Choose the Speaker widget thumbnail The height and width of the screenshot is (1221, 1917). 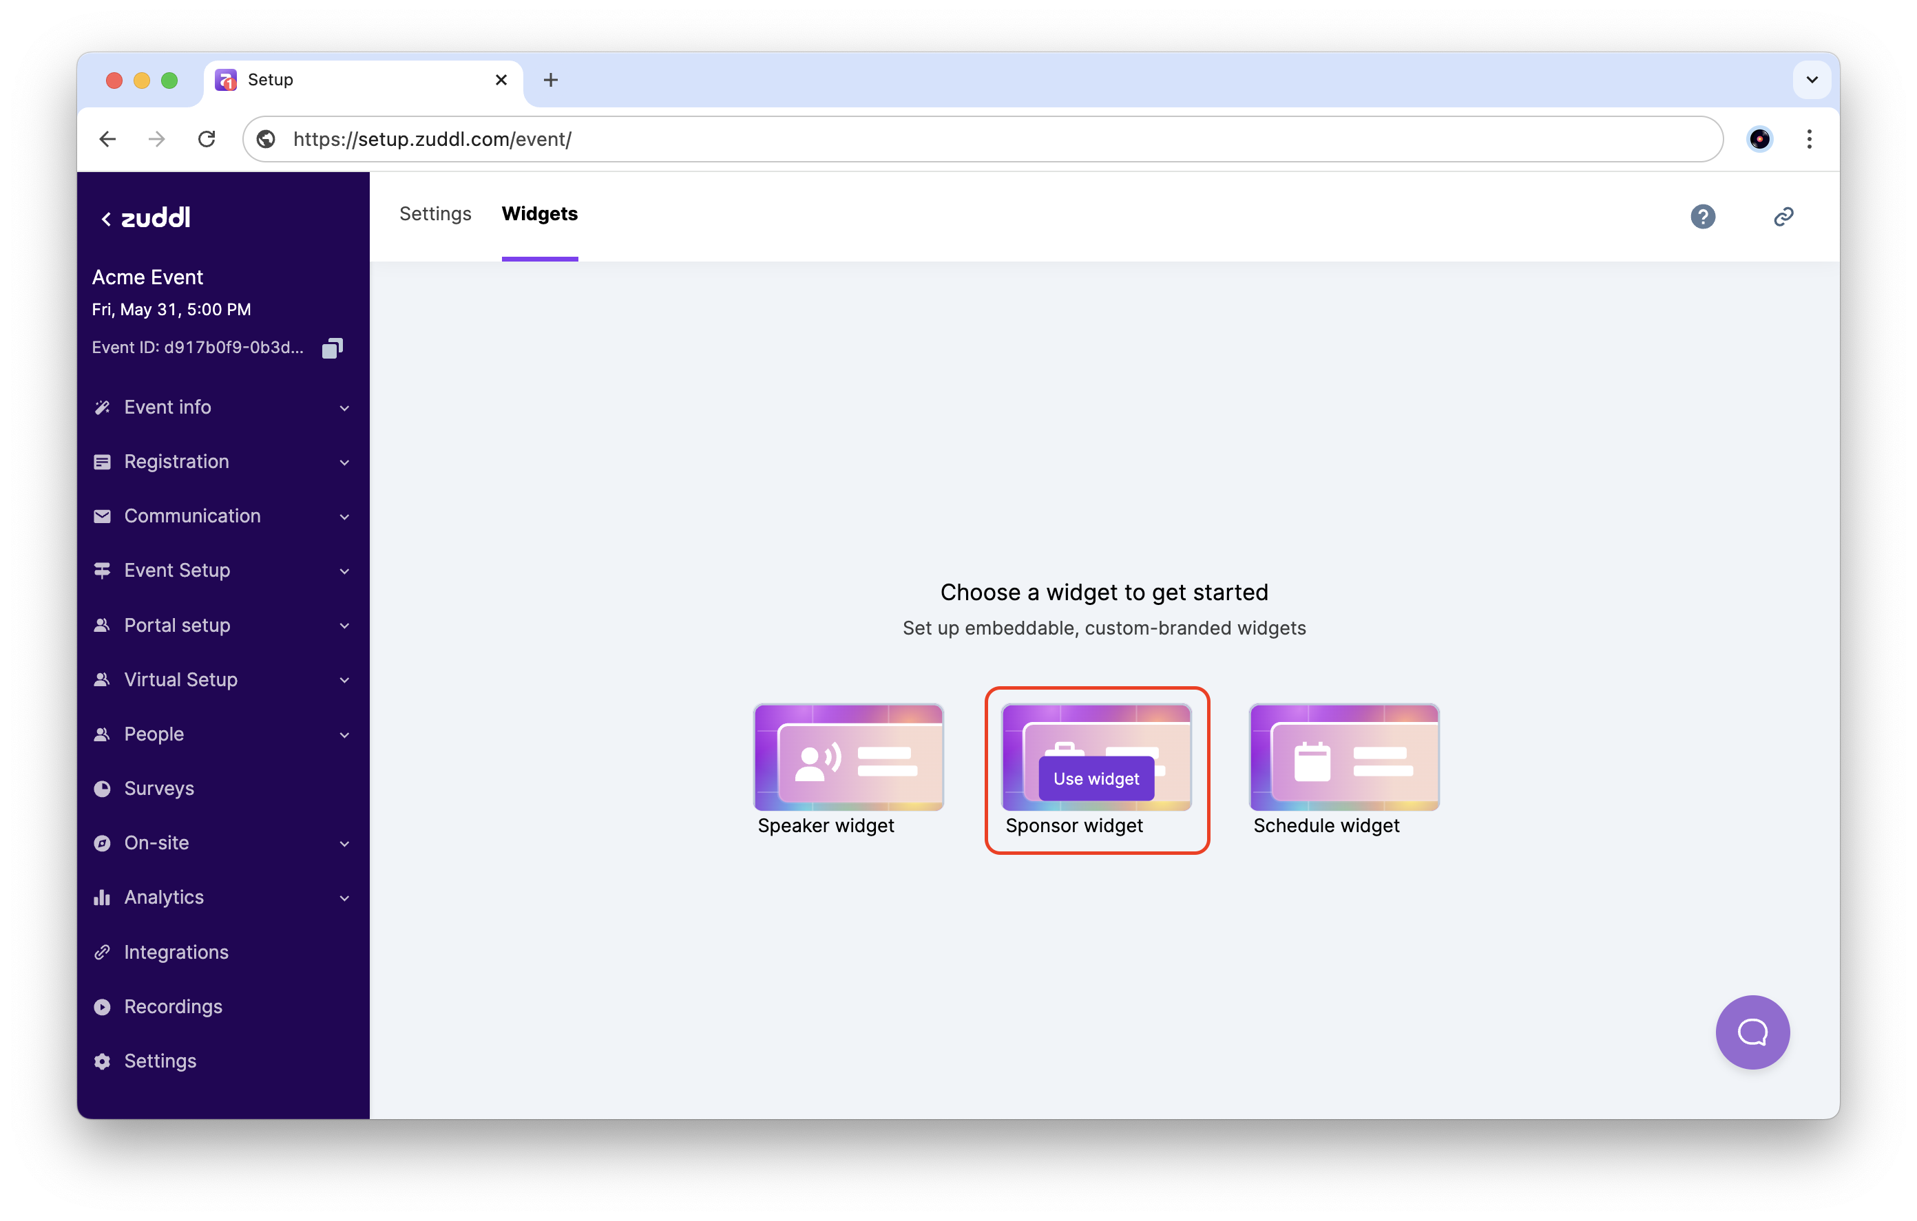click(848, 757)
